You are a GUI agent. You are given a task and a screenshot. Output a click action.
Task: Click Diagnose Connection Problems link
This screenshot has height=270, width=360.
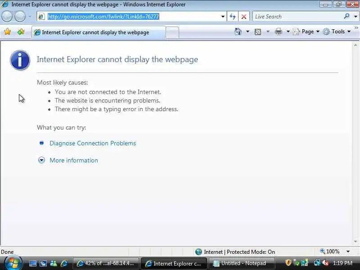(x=93, y=143)
